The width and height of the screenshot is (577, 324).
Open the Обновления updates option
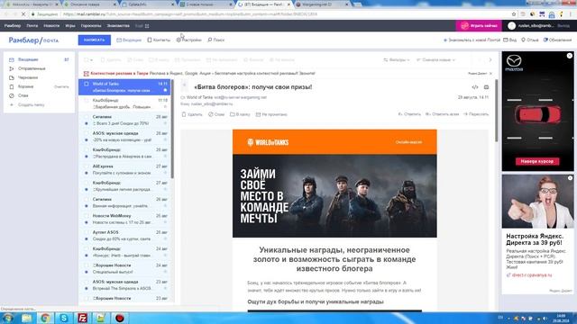click(557, 40)
